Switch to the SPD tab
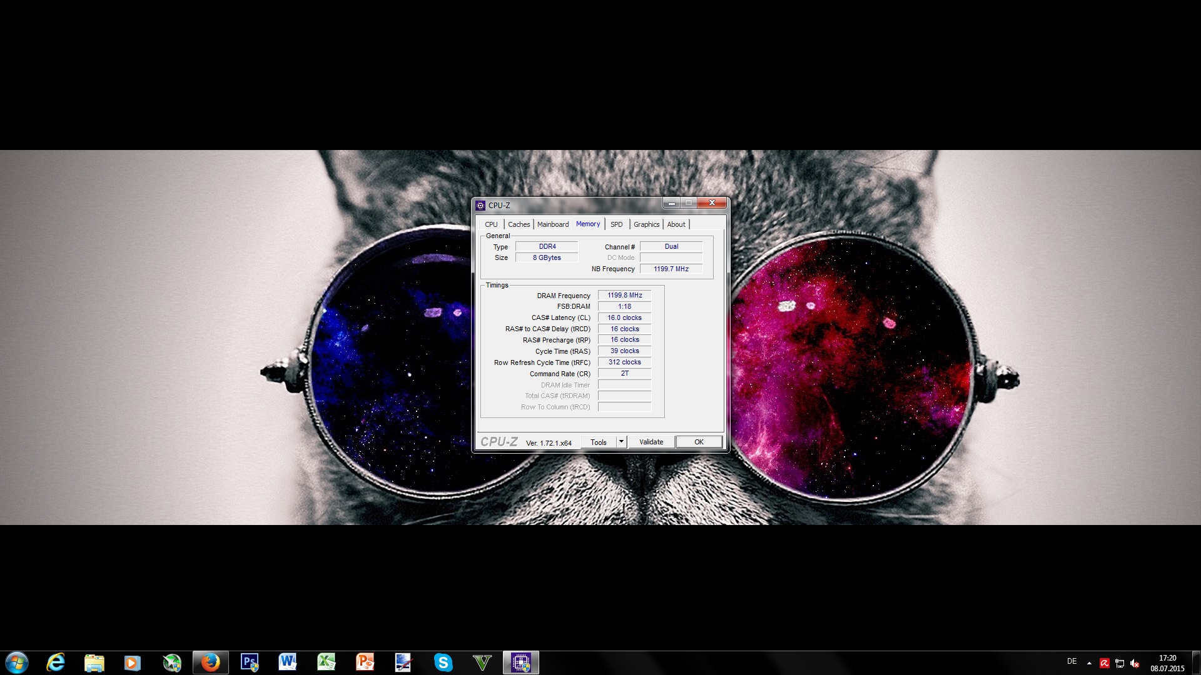Viewport: 1201px width, 675px height. click(x=616, y=224)
